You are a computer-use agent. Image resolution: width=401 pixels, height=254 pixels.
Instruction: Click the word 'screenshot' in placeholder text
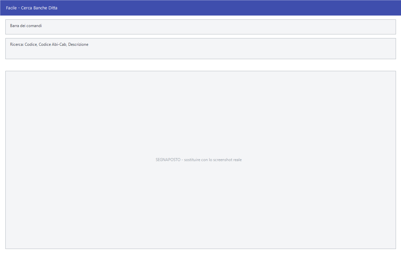pyautogui.click(x=223, y=160)
